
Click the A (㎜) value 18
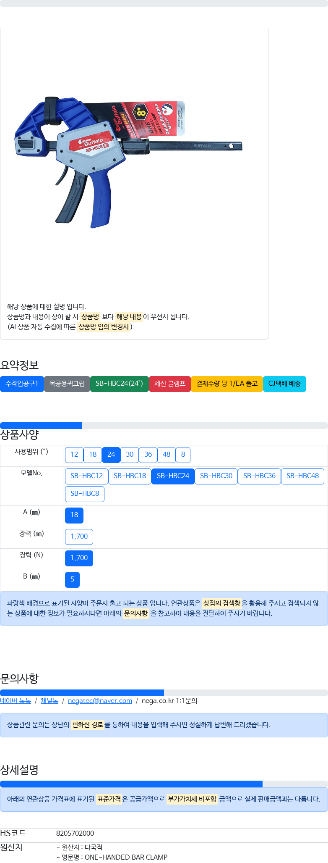(x=74, y=515)
